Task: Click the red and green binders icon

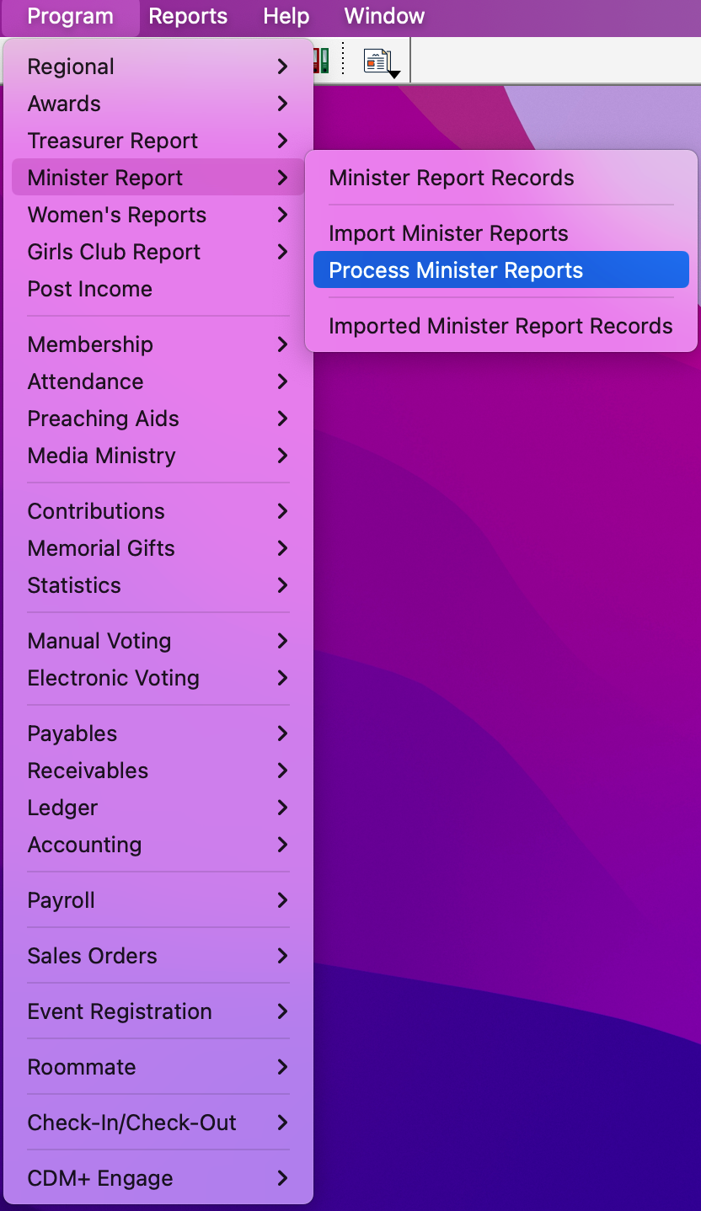Action: pyautogui.click(x=320, y=61)
